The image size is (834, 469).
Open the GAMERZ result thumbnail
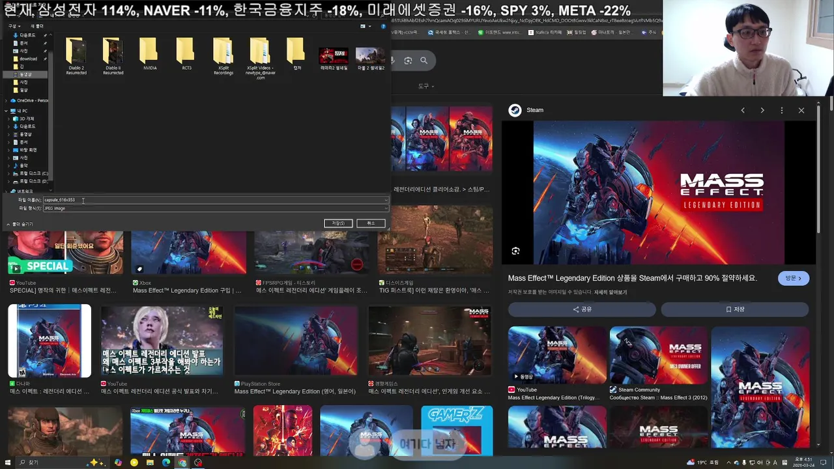[x=457, y=430]
